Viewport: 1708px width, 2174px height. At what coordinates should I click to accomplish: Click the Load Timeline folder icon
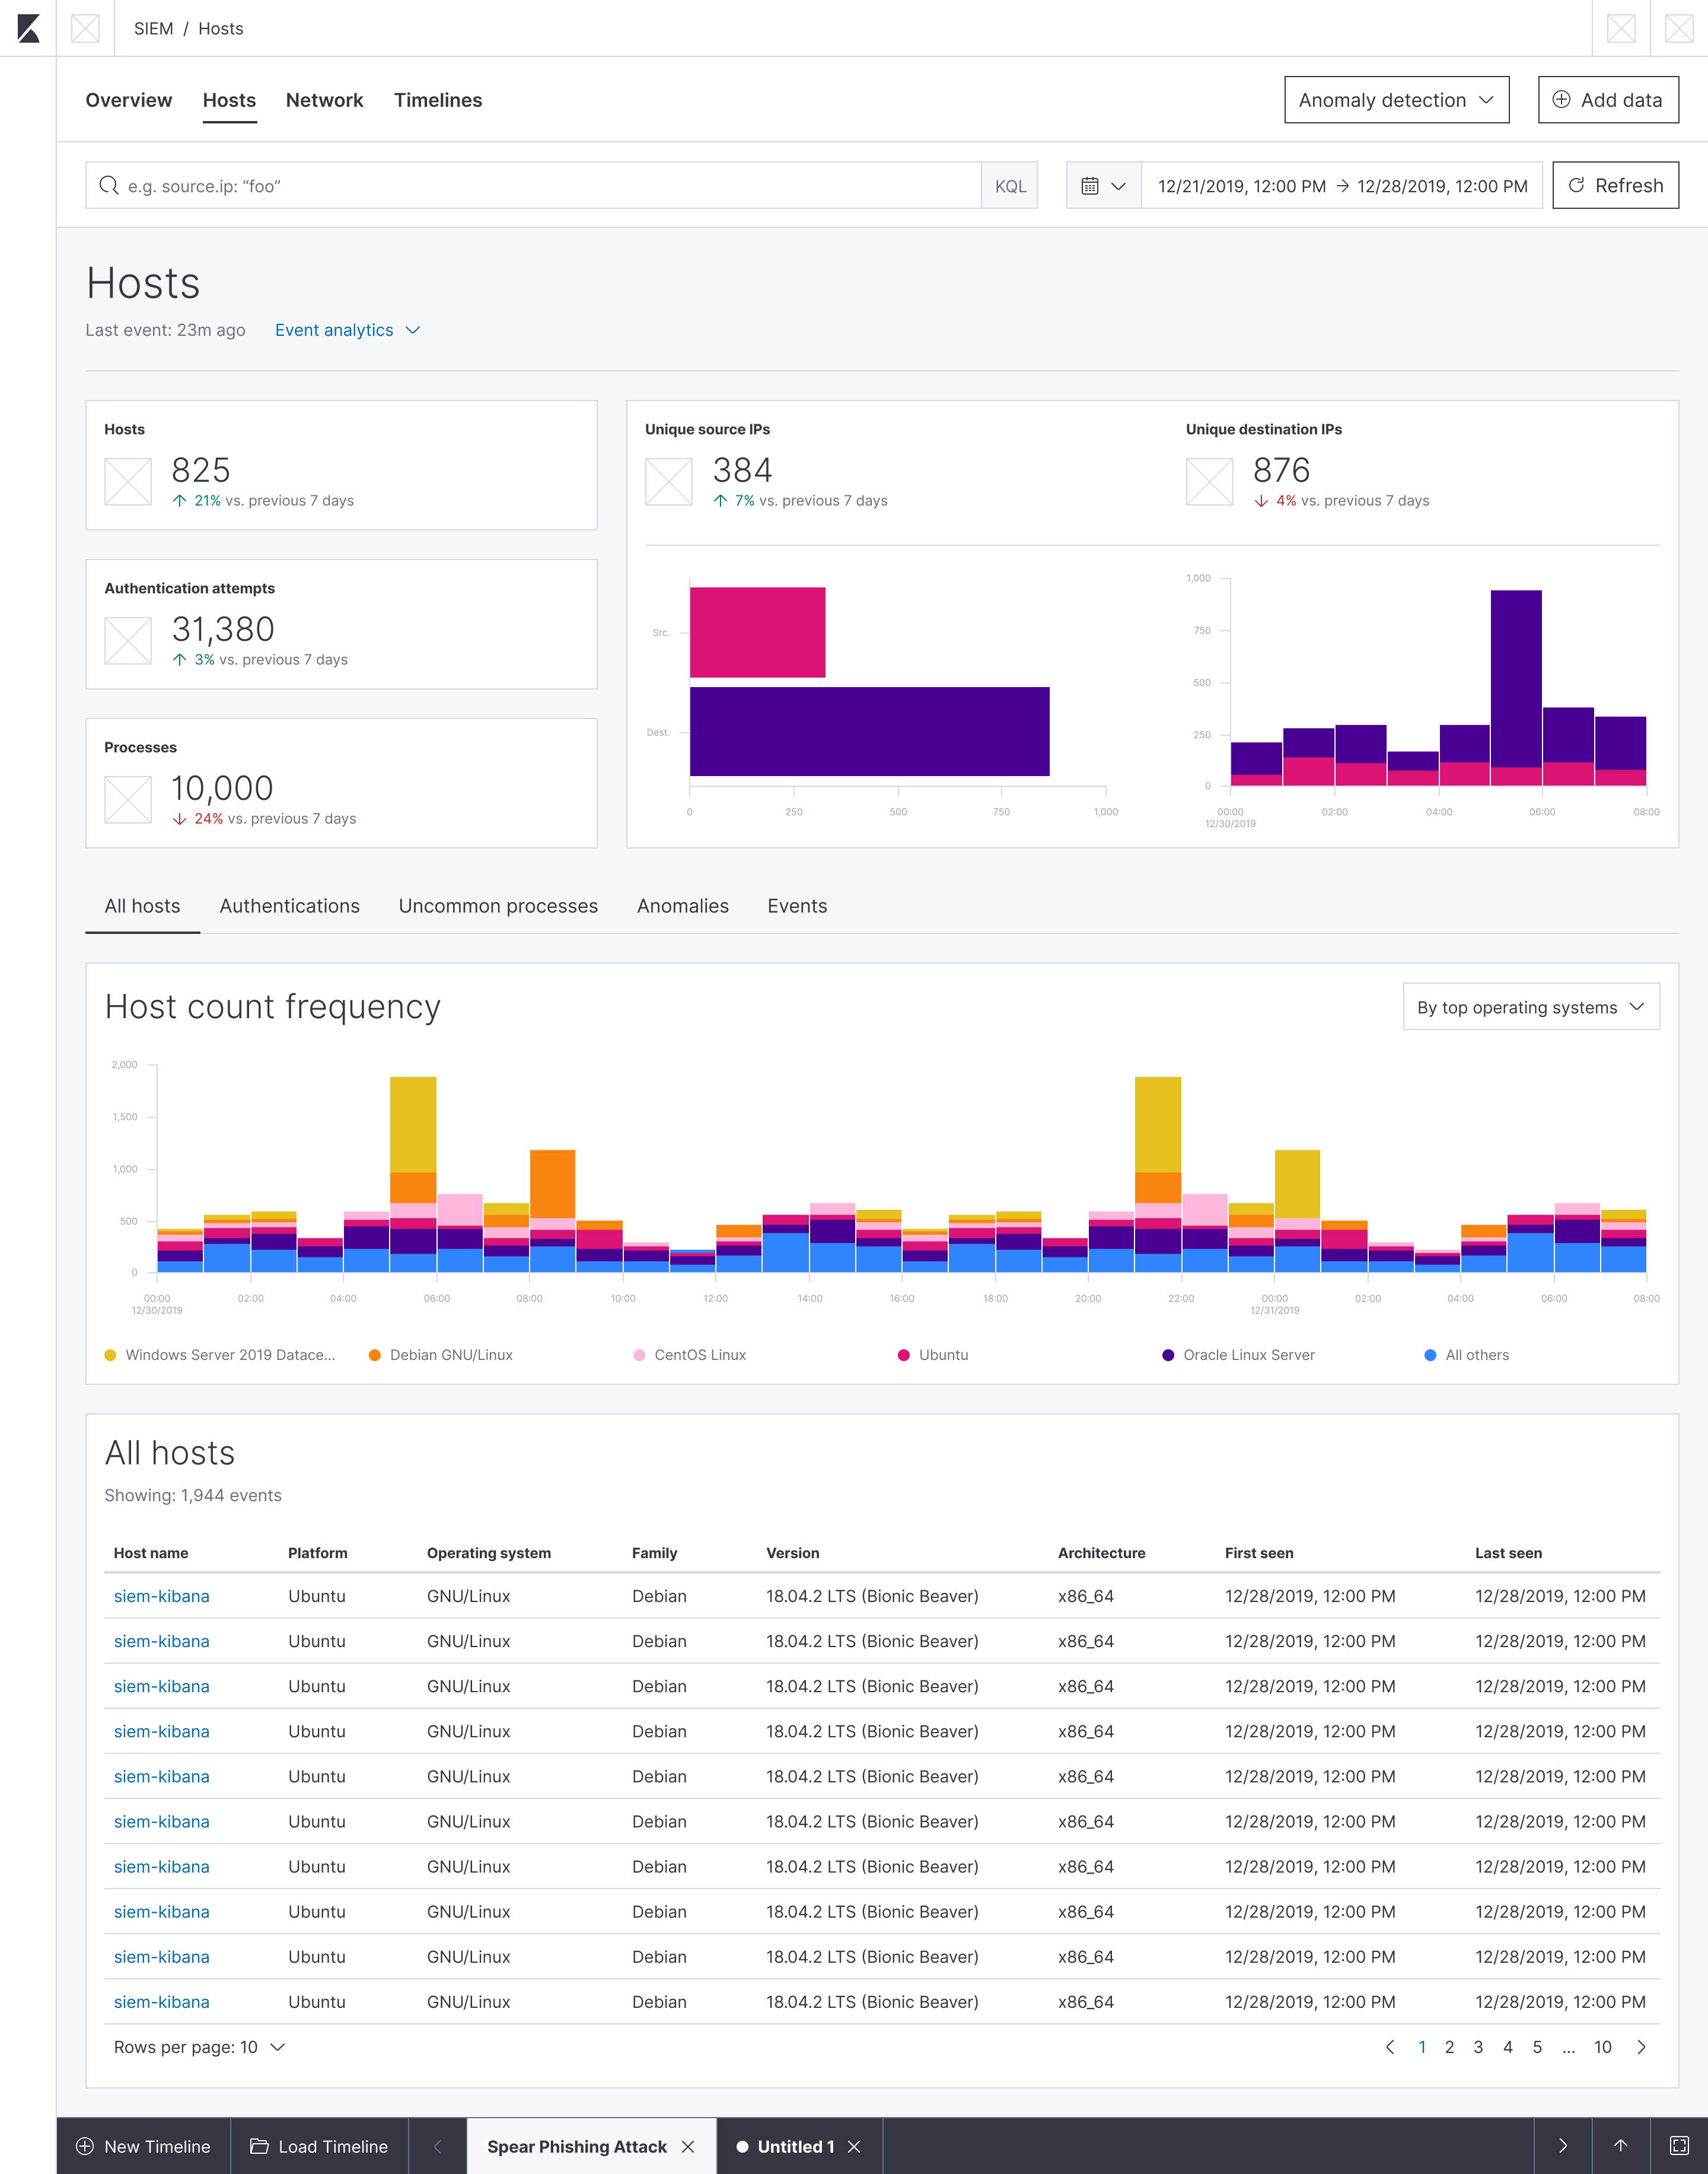259,2146
